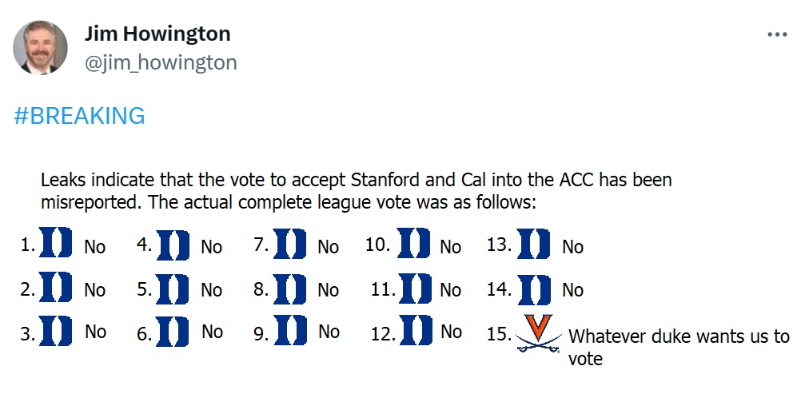Viewport: 805px width, 398px height.
Task: Click the Duke logo next to number 14
Action: [534, 289]
